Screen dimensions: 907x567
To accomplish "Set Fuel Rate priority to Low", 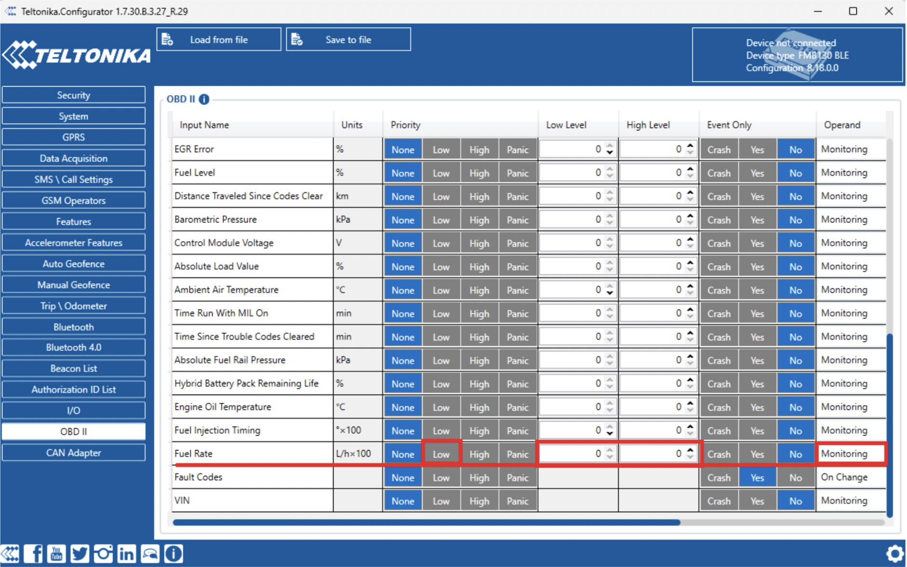I will 441,454.
